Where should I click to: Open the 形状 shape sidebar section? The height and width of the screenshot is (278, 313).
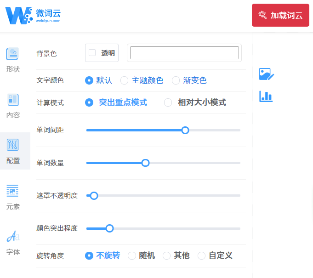[x=13, y=60]
